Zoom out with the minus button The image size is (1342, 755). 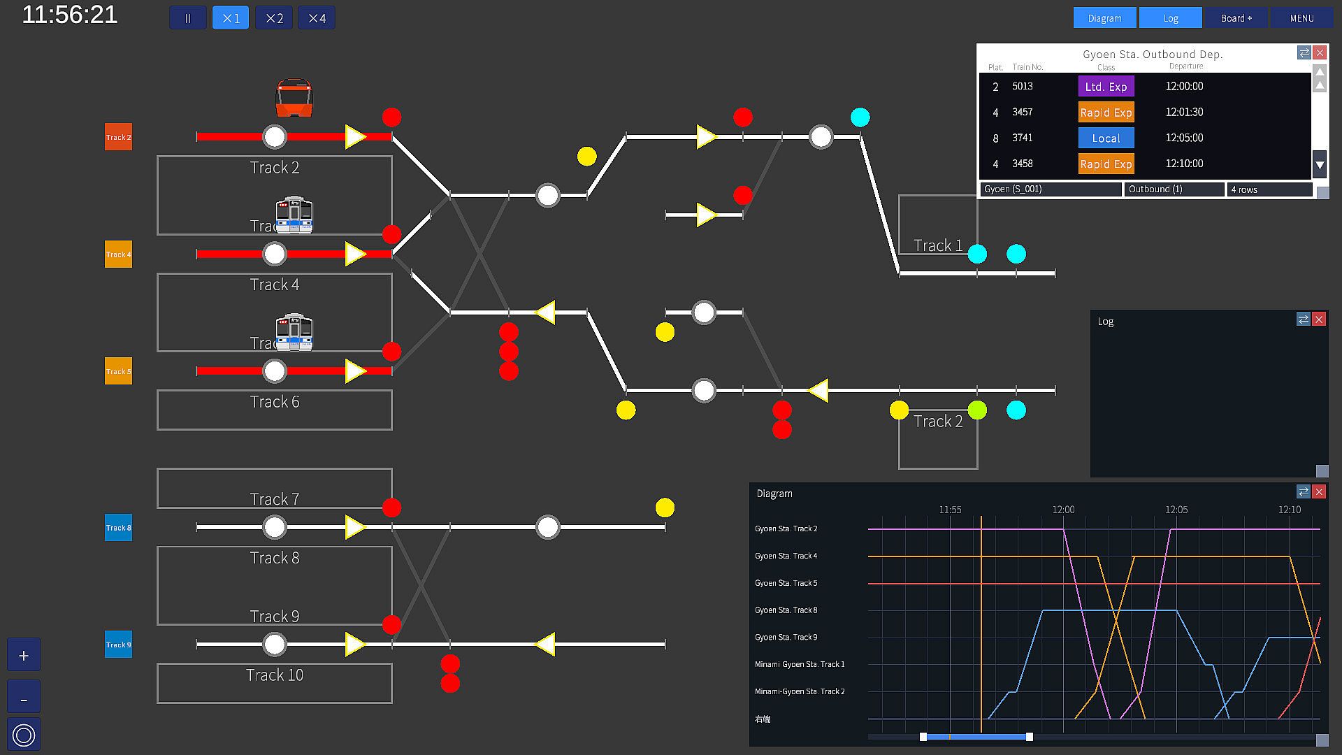[24, 698]
